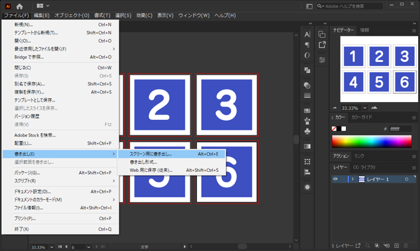Click Delete Selection trash icon in Layers panel
The height and width of the screenshot is (251, 420).
pyautogui.click(x=406, y=245)
